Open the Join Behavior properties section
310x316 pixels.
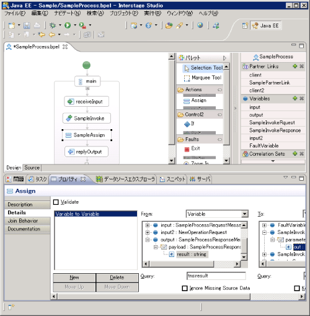(27, 221)
